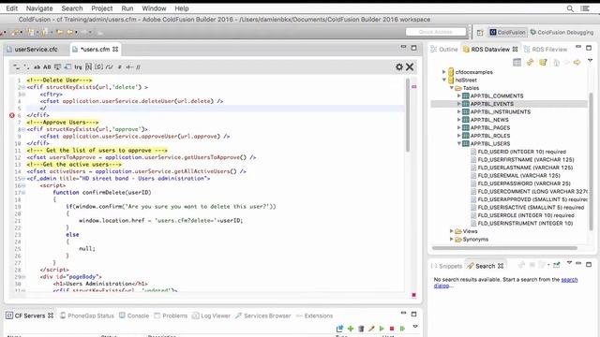600x337 pixels.
Task: Open the Navigate menu
Action: 39,8
